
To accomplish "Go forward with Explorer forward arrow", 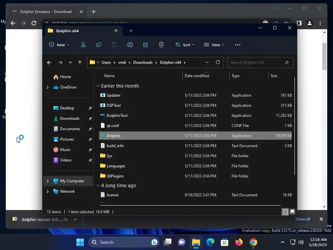I will tap(60, 62).
